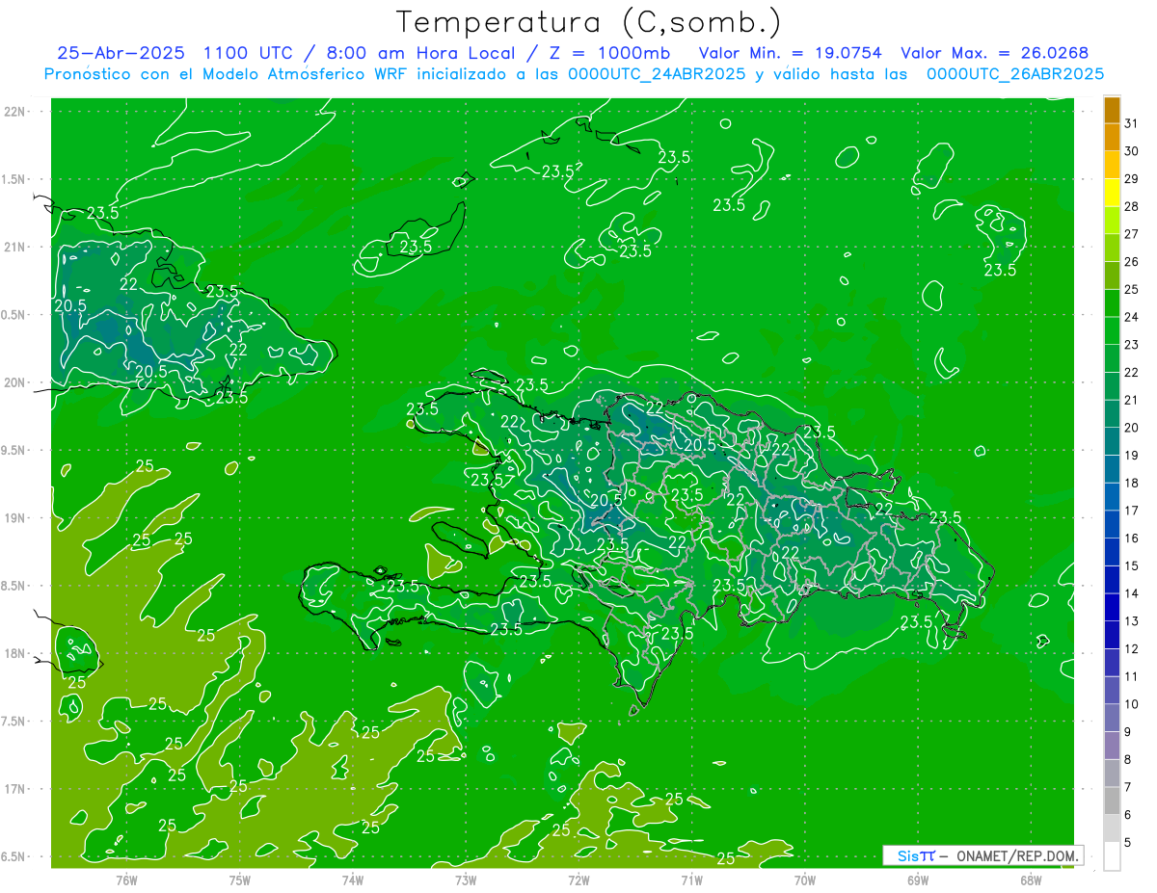The image size is (1157, 893).
Task: Click the title 'Temperatura (C,somb.)'
Action: (589, 23)
